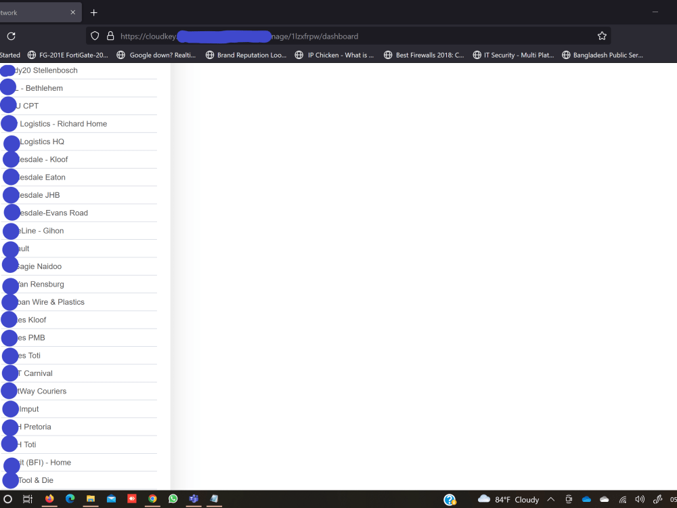Select the Pretoria site entry
Viewport: 677px width, 508px height.
click(79, 427)
